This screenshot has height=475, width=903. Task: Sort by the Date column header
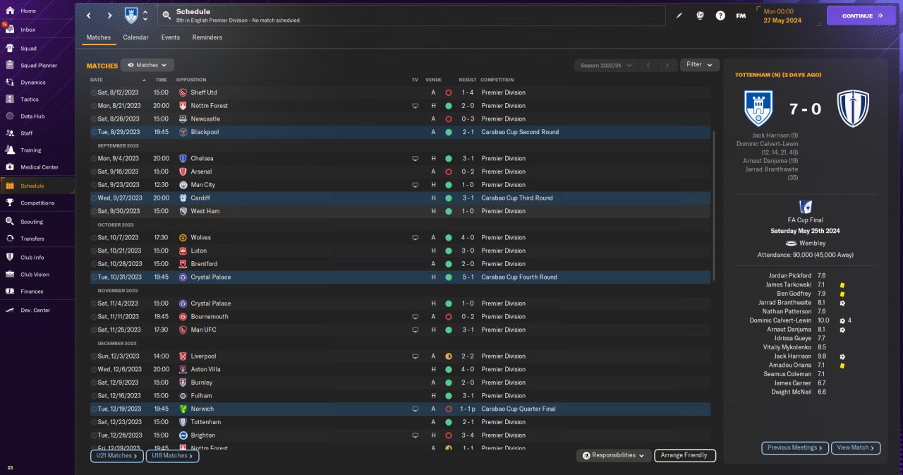(96, 80)
